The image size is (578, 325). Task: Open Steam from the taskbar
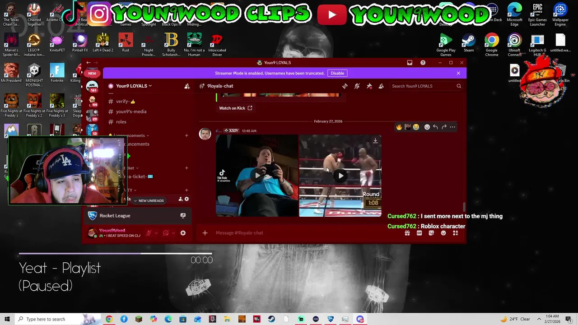(271, 319)
